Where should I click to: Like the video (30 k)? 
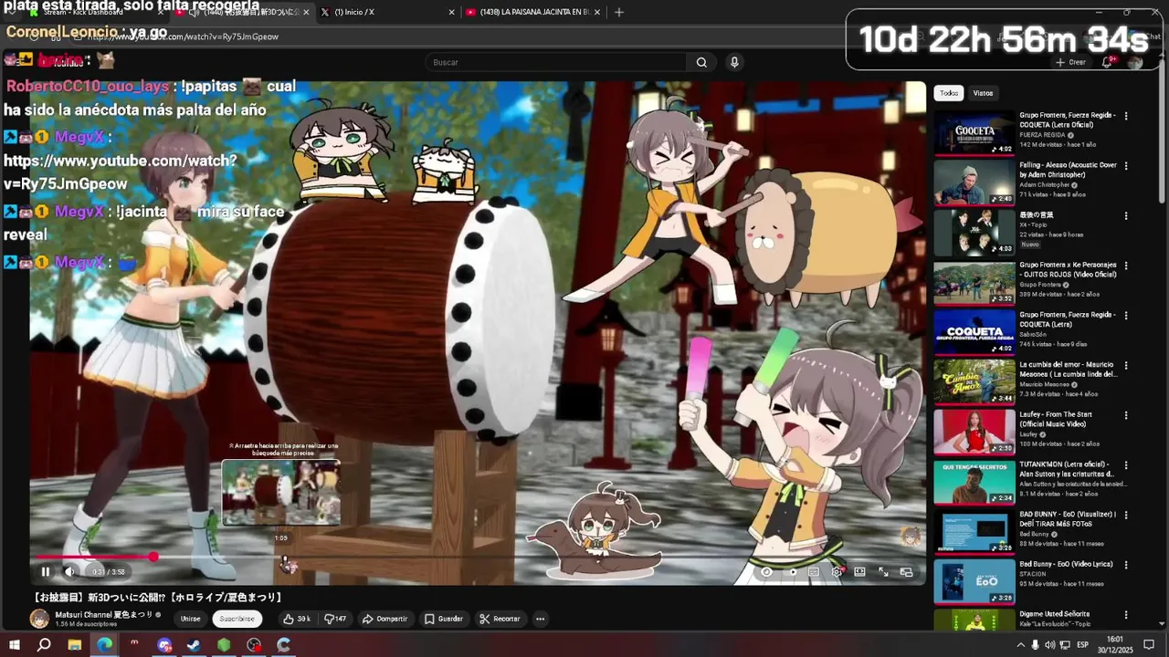(297, 619)
